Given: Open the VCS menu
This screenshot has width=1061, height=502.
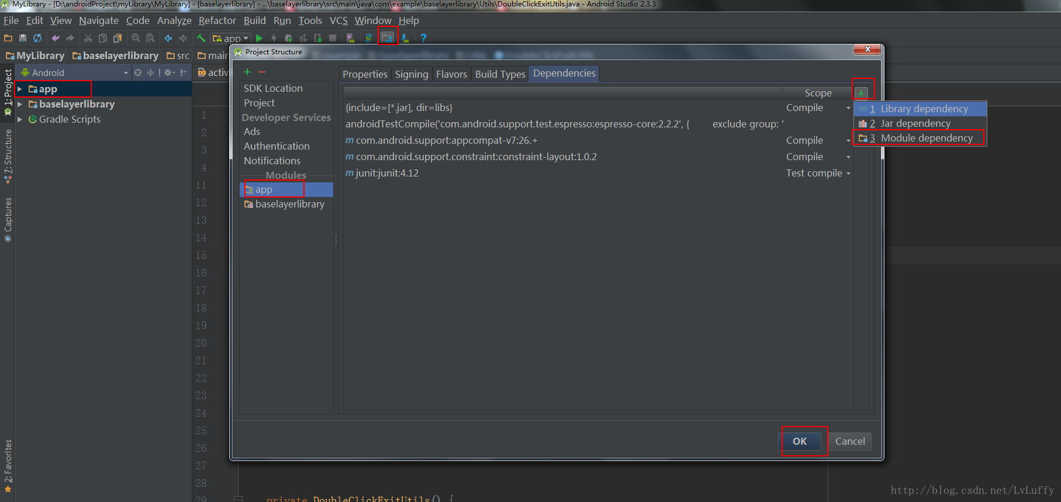Looking at the screenshot, I should [x=338, y=20].
